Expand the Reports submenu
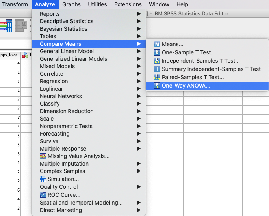Screen dimensions: 269x216 pos(89,14)
